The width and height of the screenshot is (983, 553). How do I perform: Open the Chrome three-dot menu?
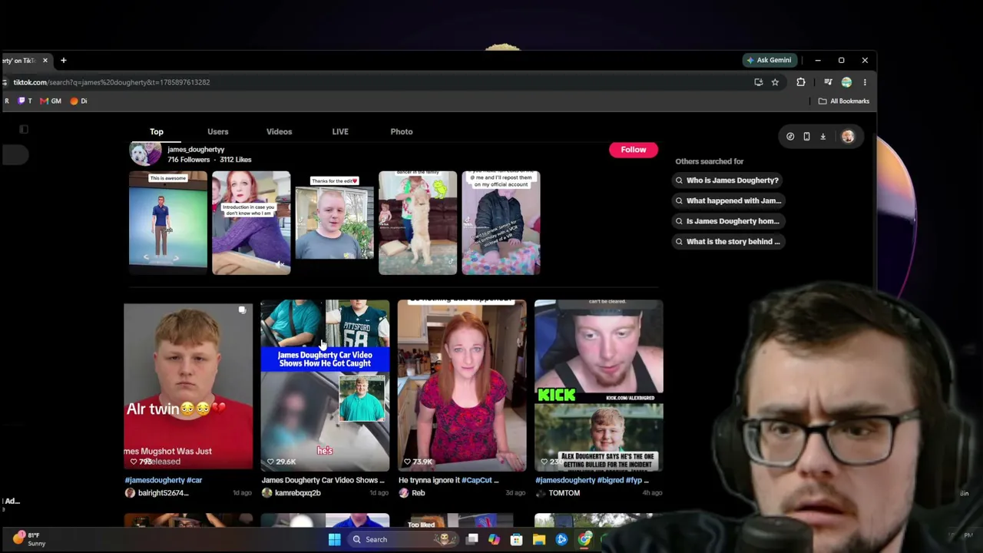(865, 82)
